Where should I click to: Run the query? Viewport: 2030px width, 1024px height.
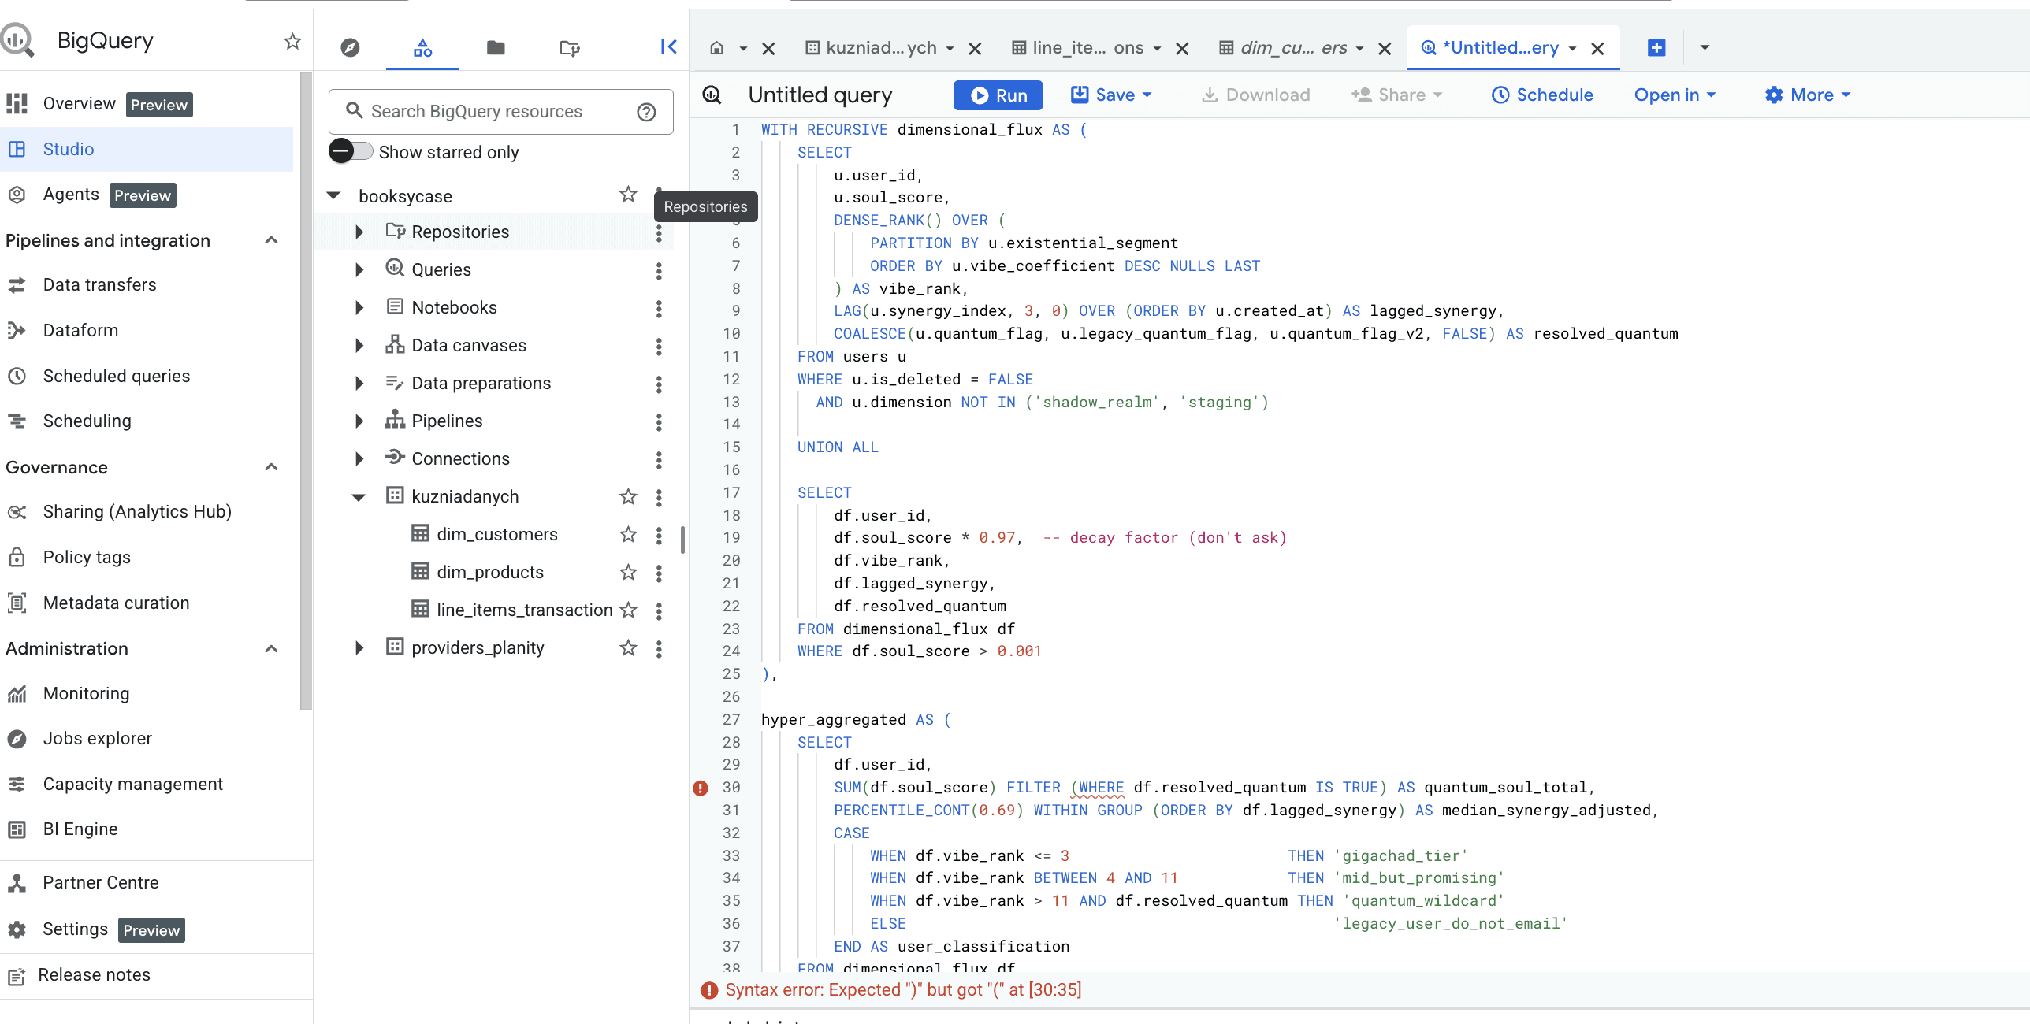click(998, 95)
